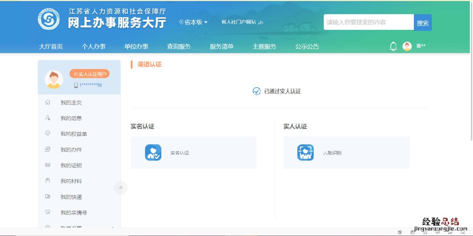Click the home icon beside 我的主页

point(48,102)
